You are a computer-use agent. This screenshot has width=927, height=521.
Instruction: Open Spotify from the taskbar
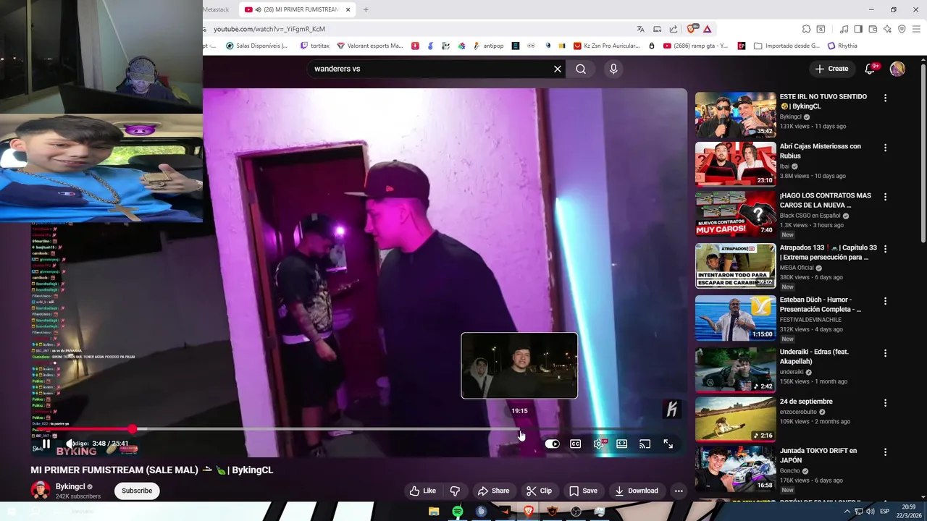click(x=458, y=512)
